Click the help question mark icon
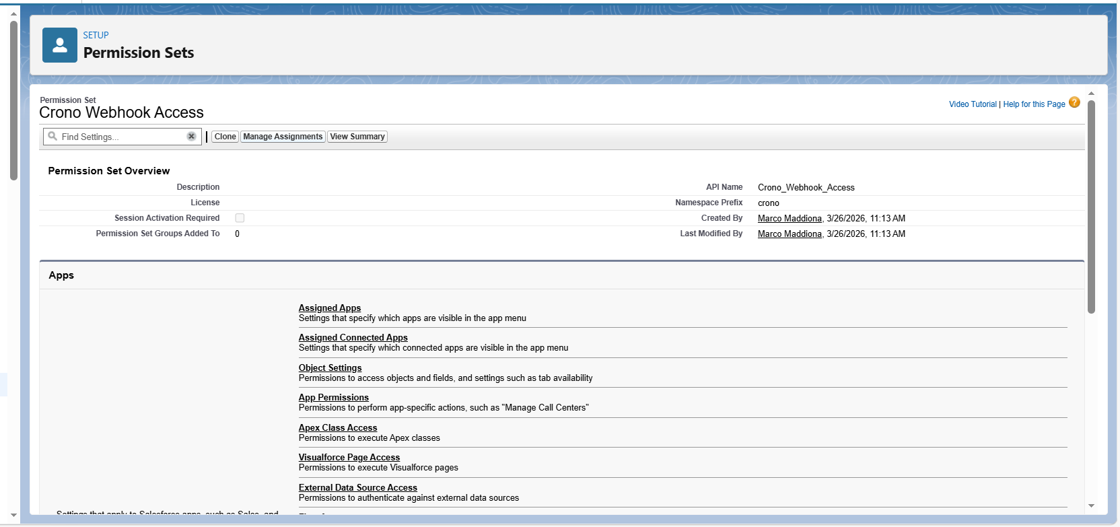 coord(1074,103)
